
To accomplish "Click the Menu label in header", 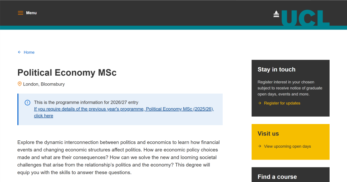I will [31, 13].
